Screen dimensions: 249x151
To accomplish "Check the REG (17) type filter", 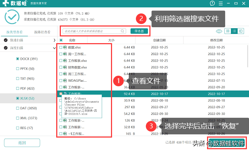I will [x=18, y=128].
